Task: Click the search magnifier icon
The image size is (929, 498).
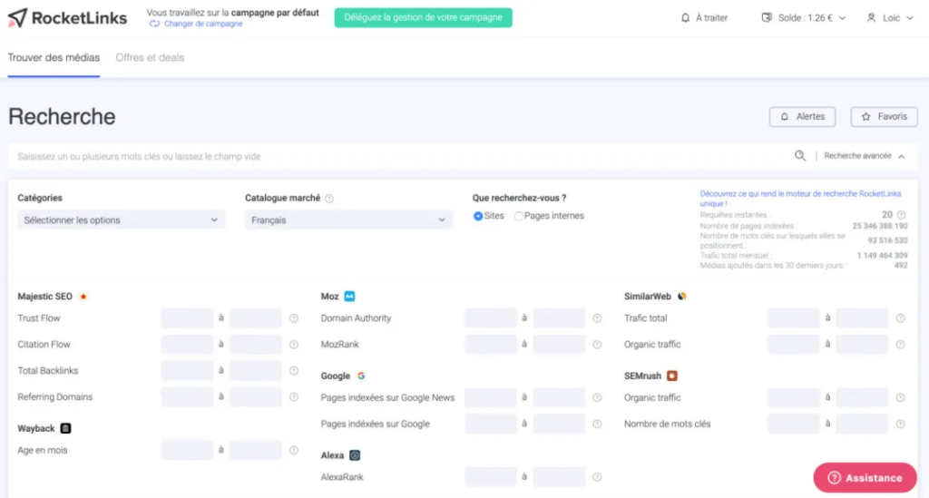Action: click(x=800, y=156)
